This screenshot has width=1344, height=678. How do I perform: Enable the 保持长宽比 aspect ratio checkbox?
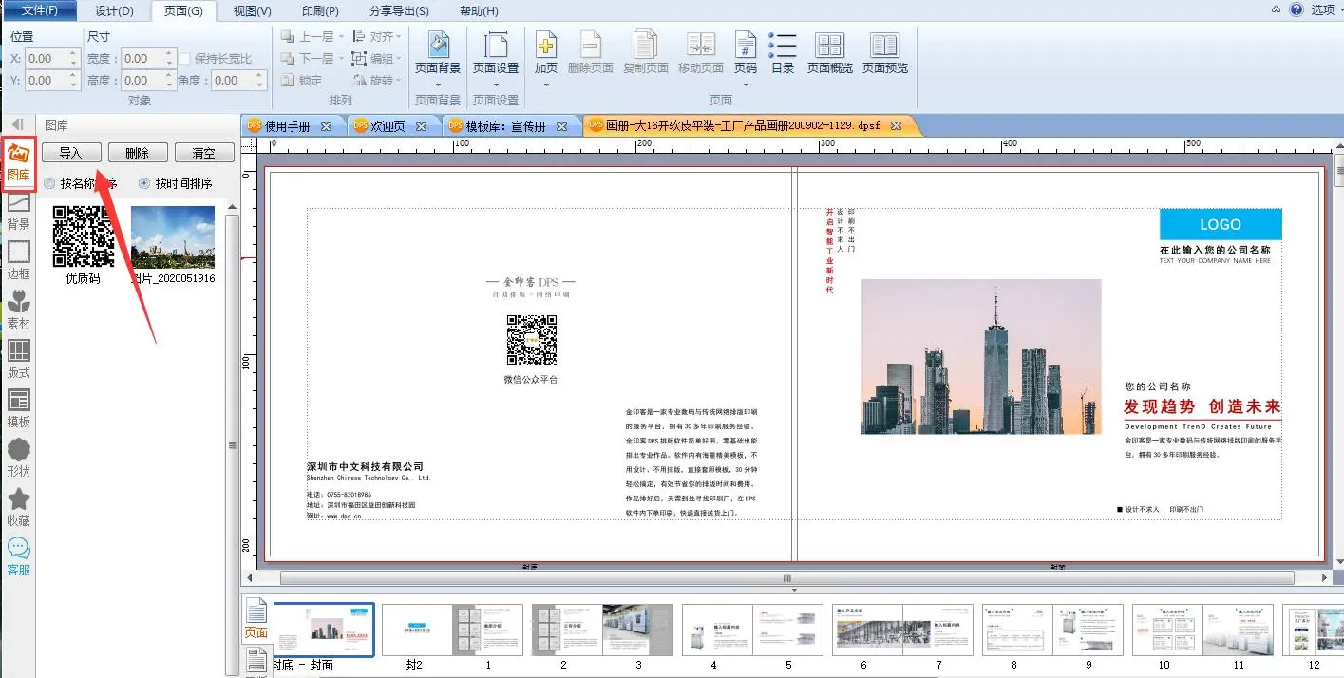click(185, 59)
